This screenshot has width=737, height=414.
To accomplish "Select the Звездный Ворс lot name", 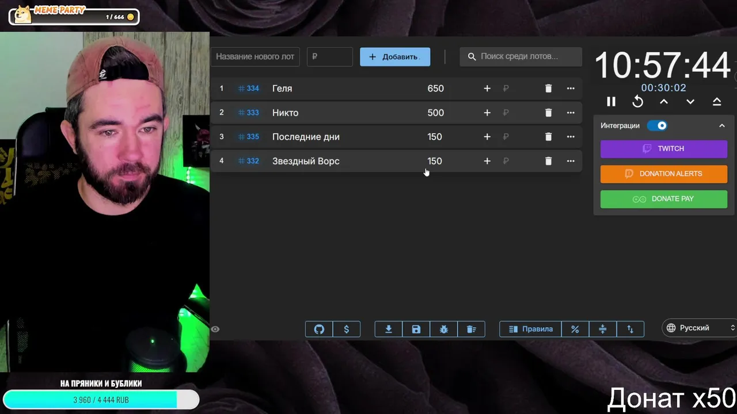I will (x=306, y=161).
